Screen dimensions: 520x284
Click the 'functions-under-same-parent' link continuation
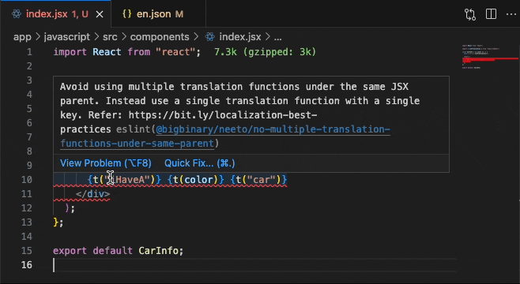(x=137, y=144)
